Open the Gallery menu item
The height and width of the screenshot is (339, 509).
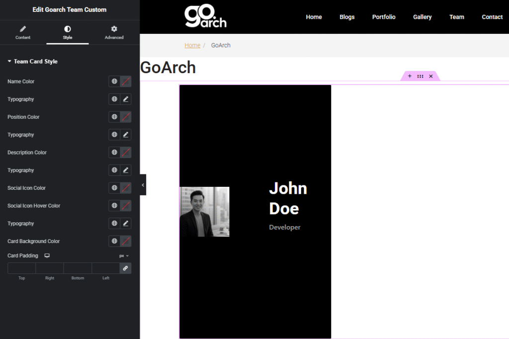[422, 17]
